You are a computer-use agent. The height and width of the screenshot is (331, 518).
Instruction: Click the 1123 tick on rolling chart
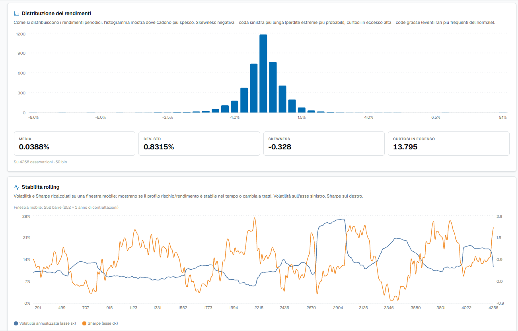133,308
